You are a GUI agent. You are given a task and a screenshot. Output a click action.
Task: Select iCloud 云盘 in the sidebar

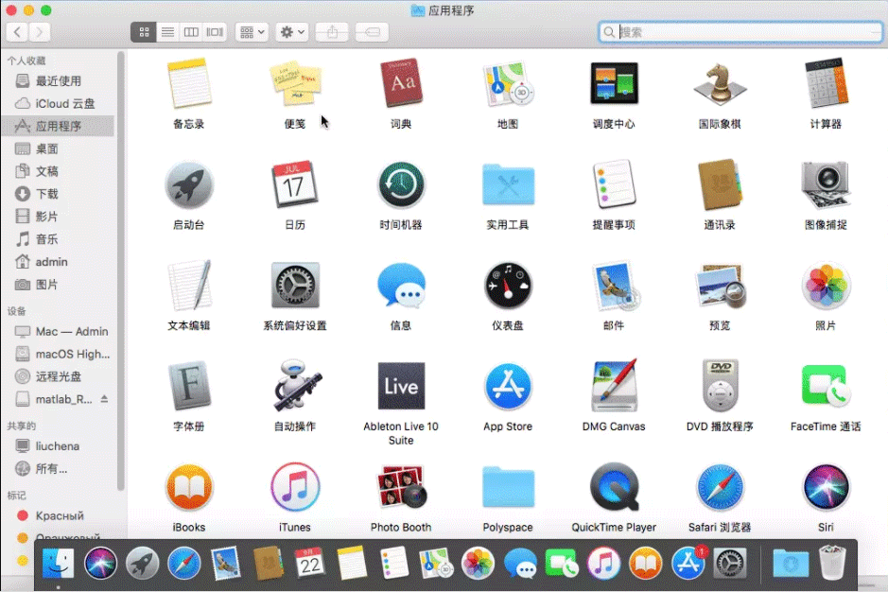pos(64,103)
